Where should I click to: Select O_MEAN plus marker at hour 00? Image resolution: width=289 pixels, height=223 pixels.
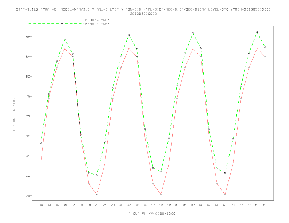(x=41, y=164)
